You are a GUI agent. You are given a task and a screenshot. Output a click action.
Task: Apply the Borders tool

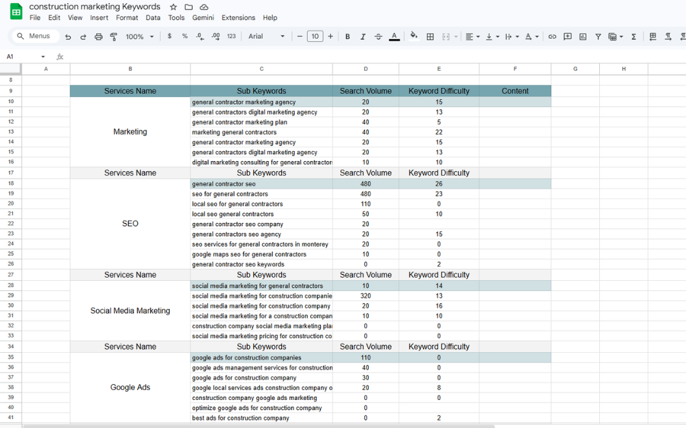click(430, 37)
